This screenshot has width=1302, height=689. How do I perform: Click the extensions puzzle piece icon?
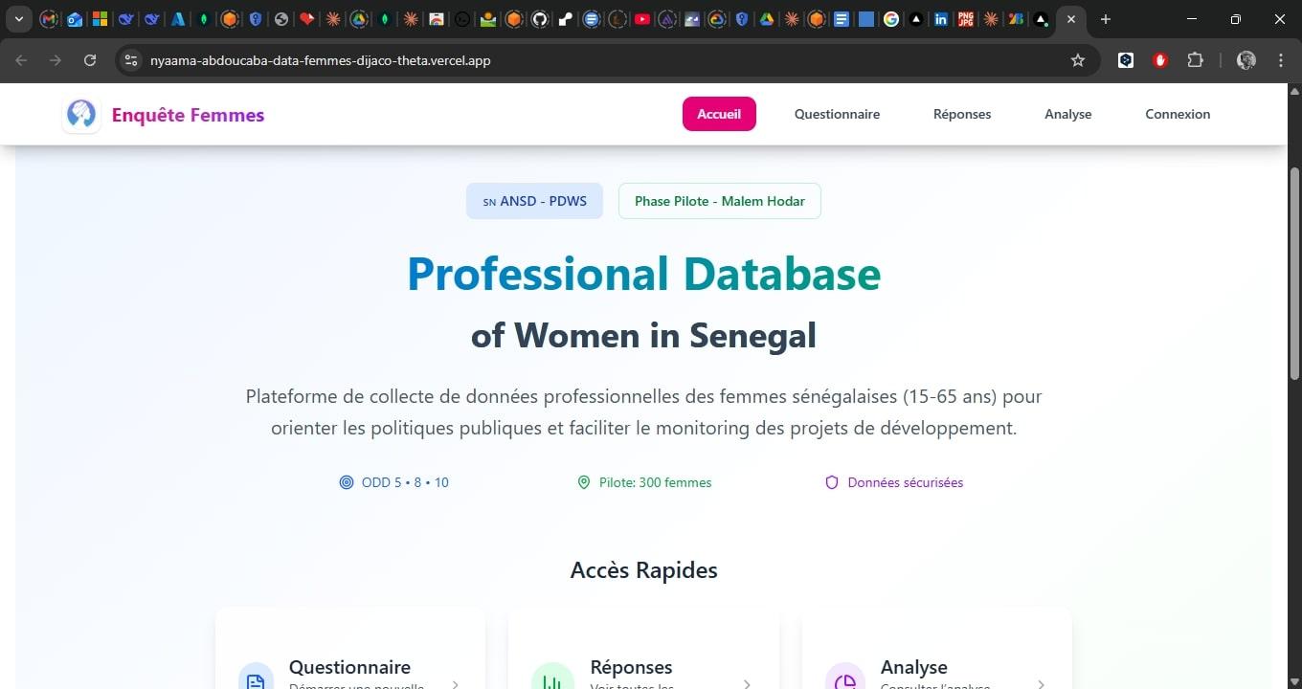pyautogui.click(x=1195, y=60)
